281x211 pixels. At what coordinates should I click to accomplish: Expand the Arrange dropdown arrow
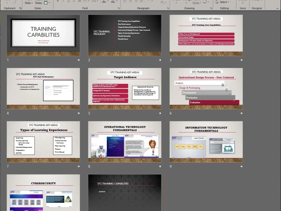click(186, 3)
